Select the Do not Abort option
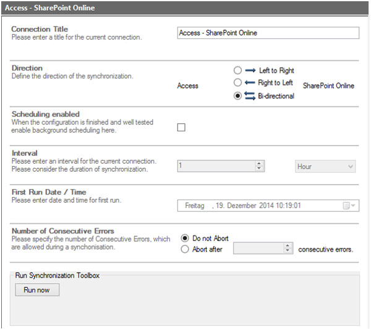 (x=185, y=237)
